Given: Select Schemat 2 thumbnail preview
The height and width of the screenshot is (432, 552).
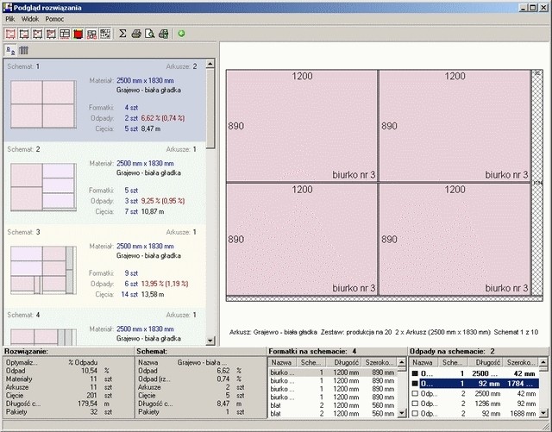Looking at the screenshot, I should point(43,187).
